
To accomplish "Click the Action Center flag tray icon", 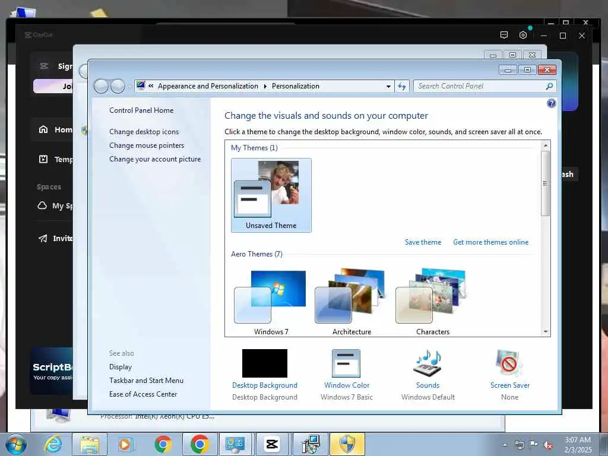I will coord(533,445).
